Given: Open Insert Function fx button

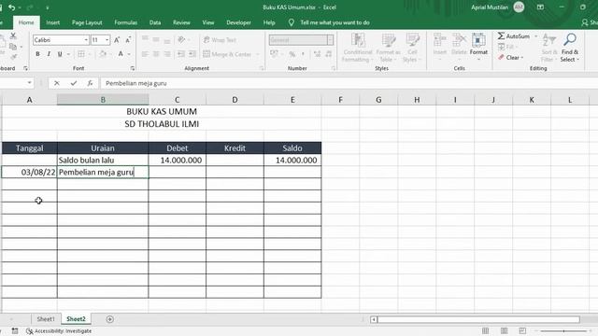Looking at the screenshot, I should tap(90, 83).
